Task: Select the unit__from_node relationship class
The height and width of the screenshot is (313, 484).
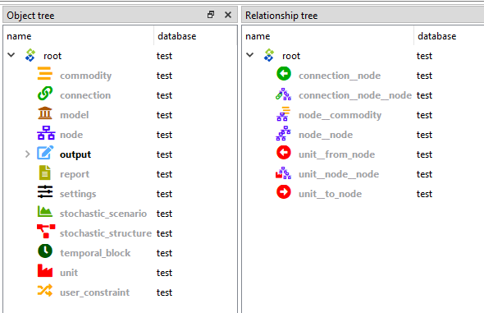Action: [337, 154]
